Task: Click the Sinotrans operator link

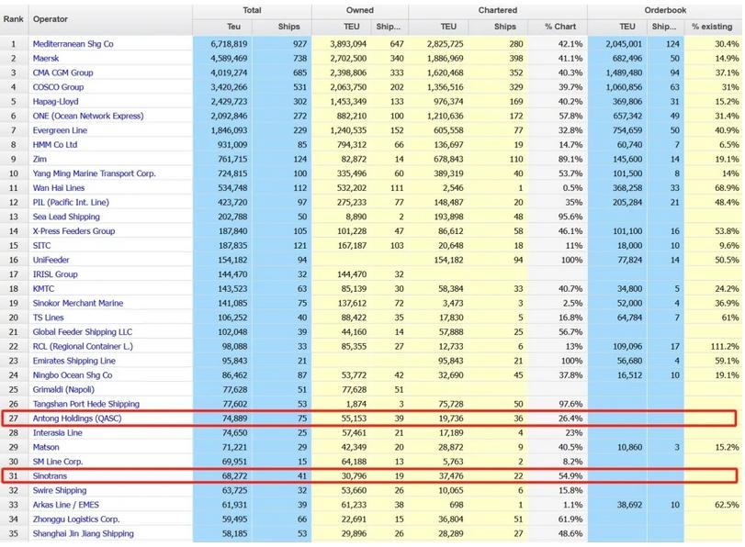Action: (x=50, y=475)
